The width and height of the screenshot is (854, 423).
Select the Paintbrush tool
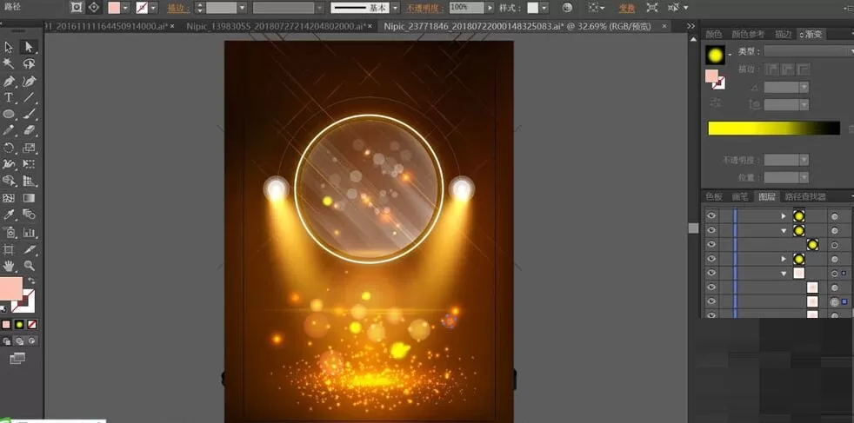pos(29,114)
